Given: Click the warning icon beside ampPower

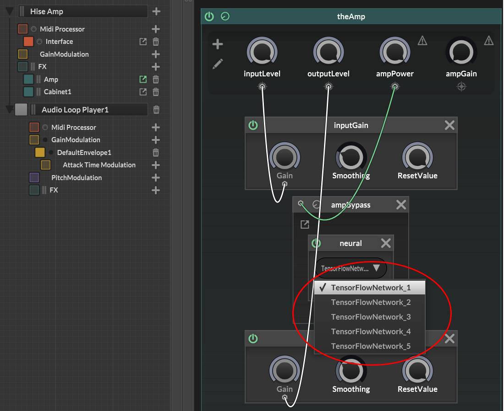Looking at the screenshot, I should point(422,41).
